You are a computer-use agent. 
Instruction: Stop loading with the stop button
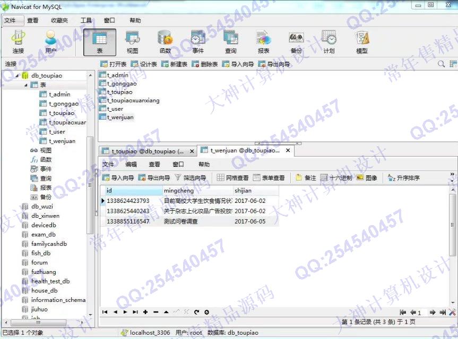coord(207,312)
